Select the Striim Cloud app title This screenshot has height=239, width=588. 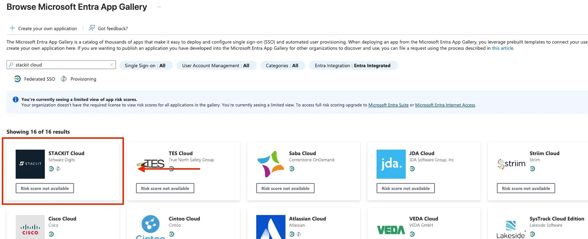[x=545, y=153]
